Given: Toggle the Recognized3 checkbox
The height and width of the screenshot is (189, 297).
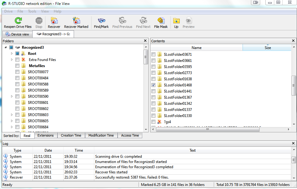Looking at the screenshot, I should [11, 47].
